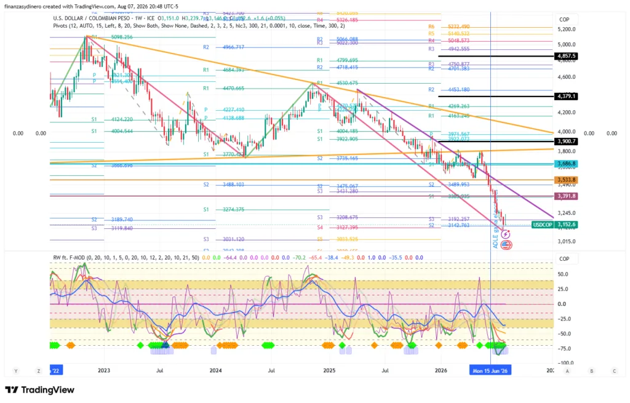Image resolution: width=630 pixels, height=403 pixels.
Task: Click the 3,015.0 price axis value
Action: (567, 241)
